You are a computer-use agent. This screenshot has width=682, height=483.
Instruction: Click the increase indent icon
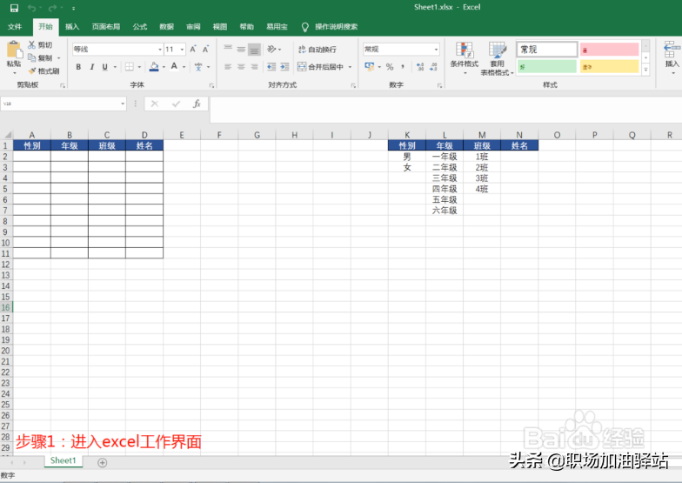(x=284, y=66)
